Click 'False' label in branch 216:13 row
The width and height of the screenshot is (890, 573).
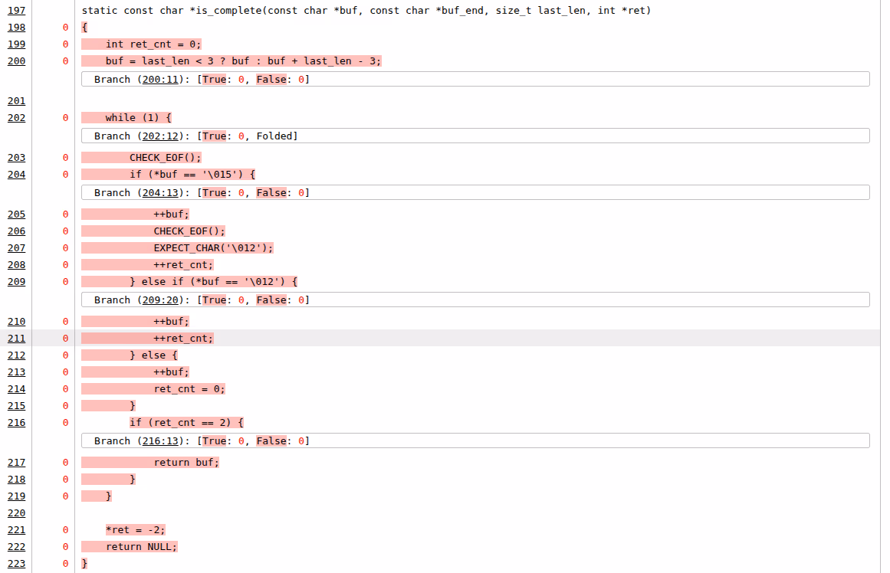(271, 441)
